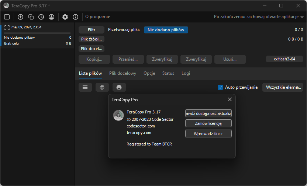Click Nie dodano plików blue button
This screenshot has height=186, width=307.
(166, 30)
